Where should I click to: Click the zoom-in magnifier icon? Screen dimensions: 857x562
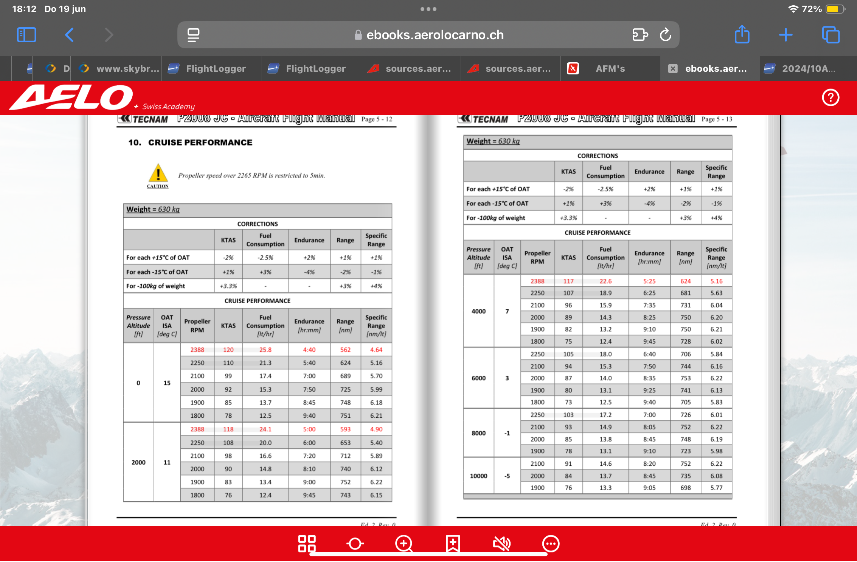(404, 544)
